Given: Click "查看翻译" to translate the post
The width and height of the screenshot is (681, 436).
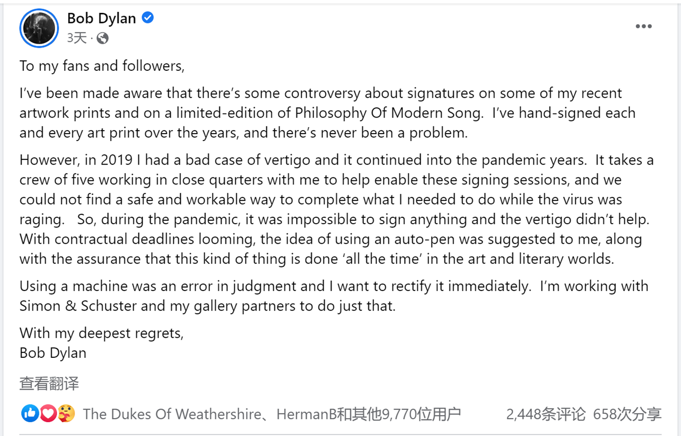Looking at the screenshot, I should [x=49, y=383].
